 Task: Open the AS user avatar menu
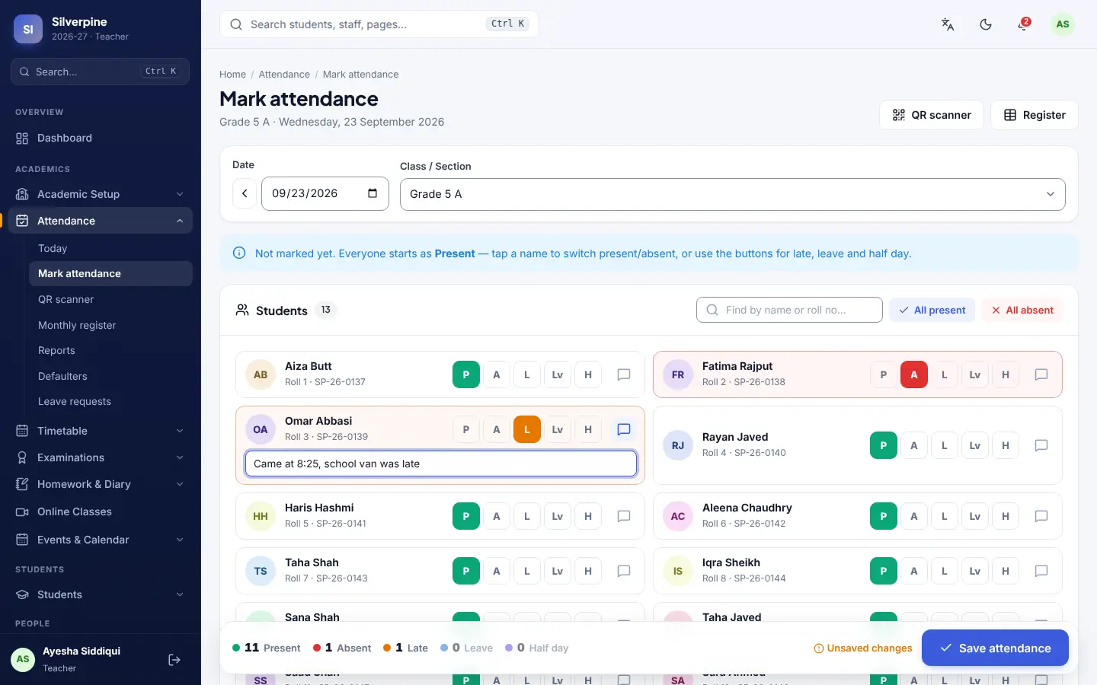[x=1063, y=24]
